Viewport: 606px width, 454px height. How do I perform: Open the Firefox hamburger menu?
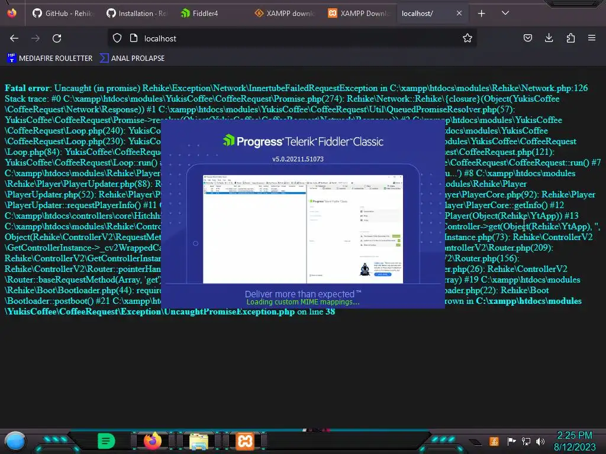[x=592, y=38]
